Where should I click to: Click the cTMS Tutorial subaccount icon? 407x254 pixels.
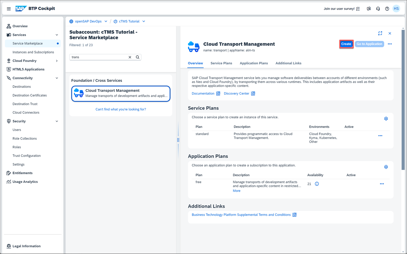coord(115,21)
